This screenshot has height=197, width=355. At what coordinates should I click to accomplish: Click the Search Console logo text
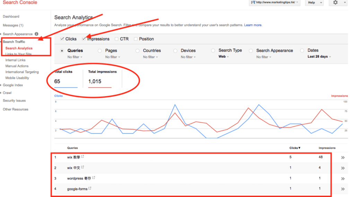[x=20, y=2]
